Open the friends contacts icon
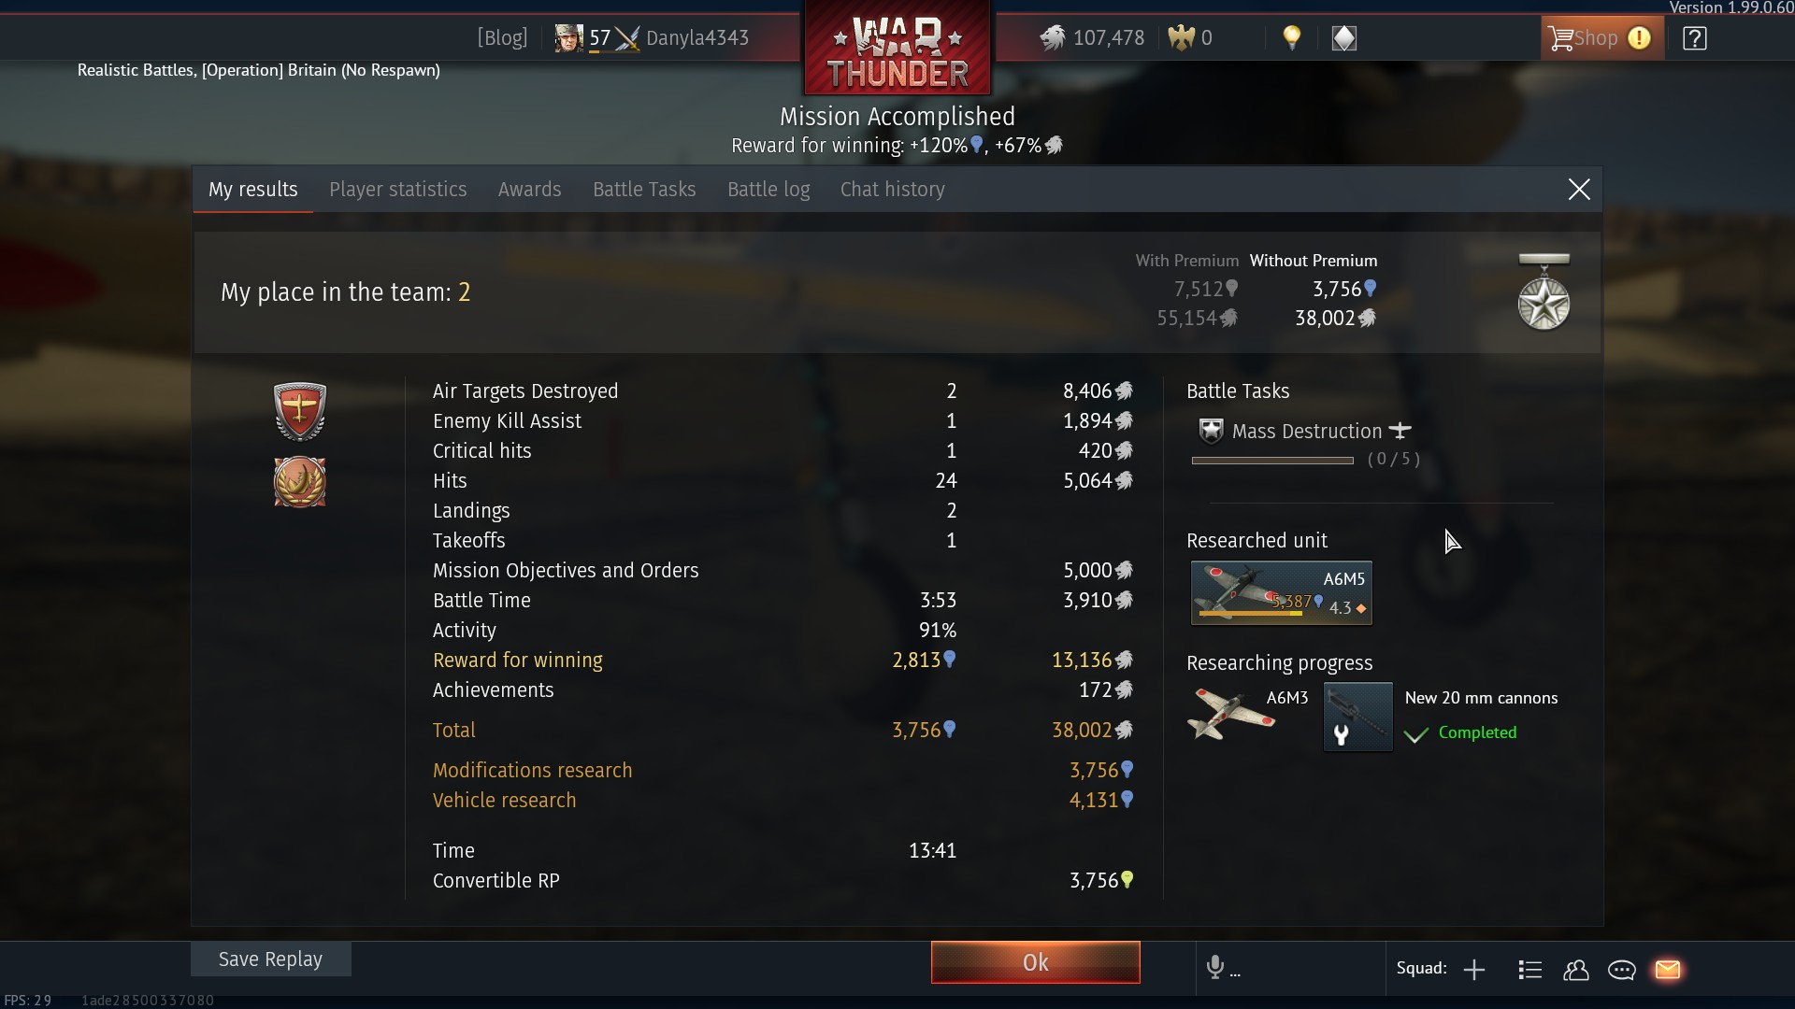Image resolution: width=1795 pixels, height=1009 pixels. pyautogui.click(x=1575, y=970)
